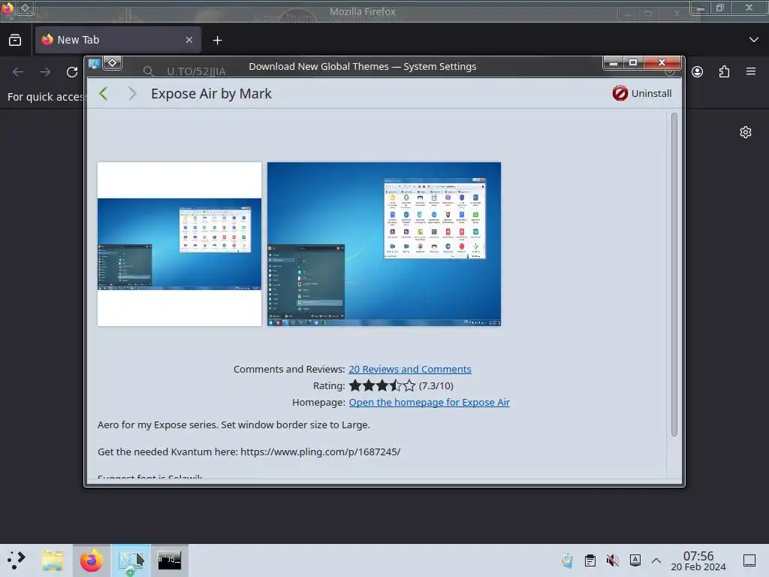769x577 pixels.
Task: Open the clipboard tray icon
Action: click(590, 560)
